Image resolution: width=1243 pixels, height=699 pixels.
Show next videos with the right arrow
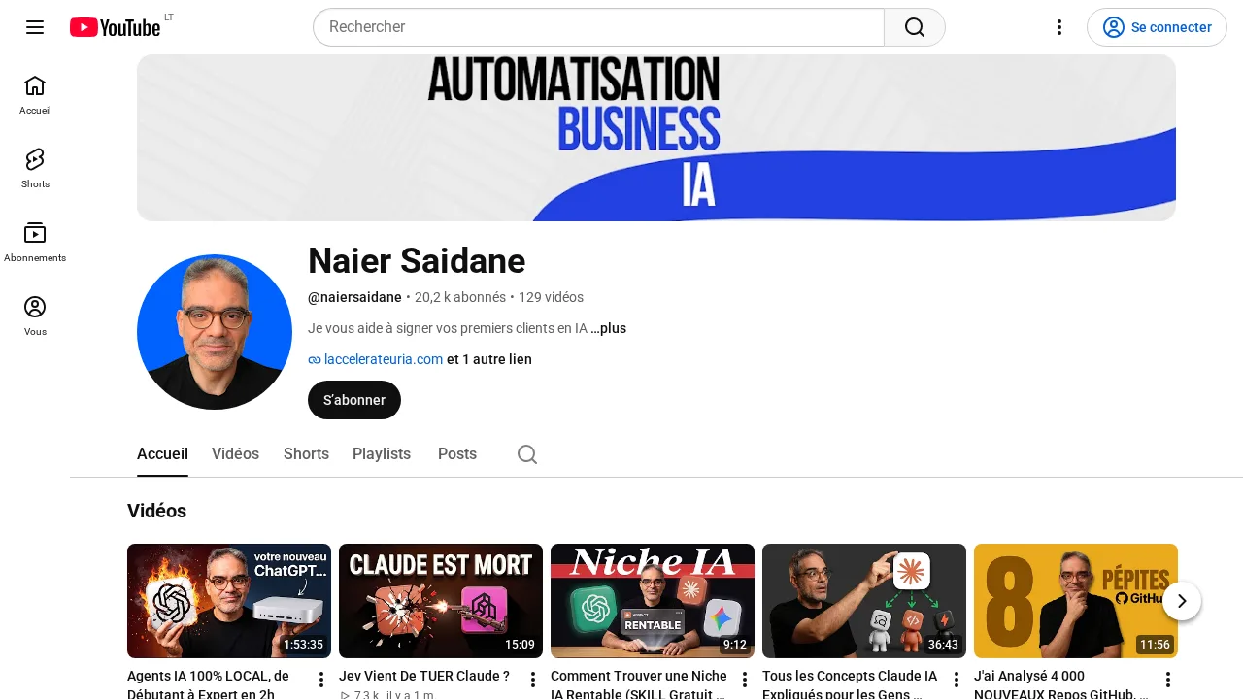pos(1182,601)
